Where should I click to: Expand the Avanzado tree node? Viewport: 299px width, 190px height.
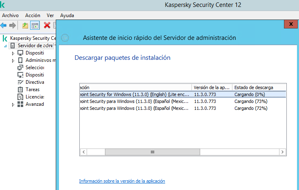[x=13, y=105]
